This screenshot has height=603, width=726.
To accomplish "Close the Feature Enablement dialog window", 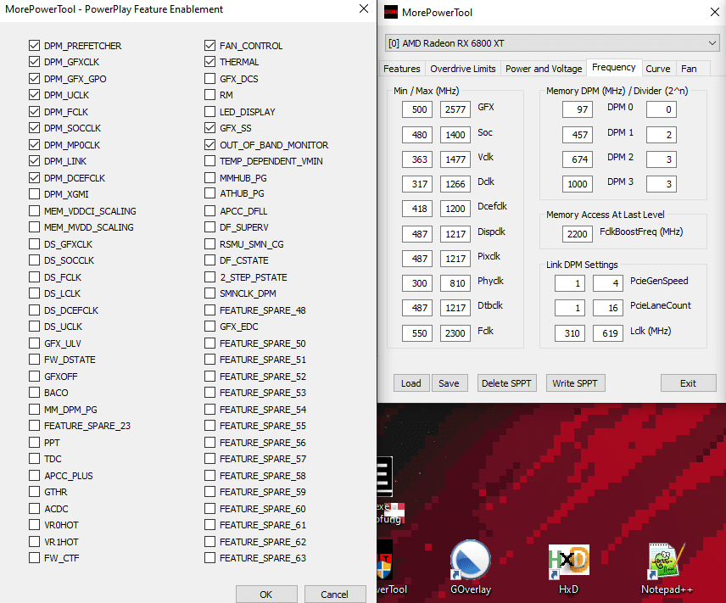I will [364, 8].
